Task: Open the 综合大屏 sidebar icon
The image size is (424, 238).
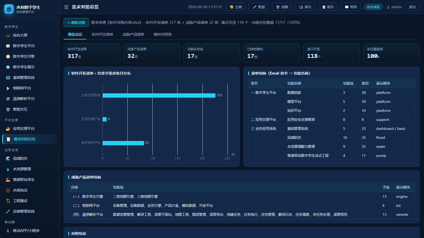Action: pos(8,35)
